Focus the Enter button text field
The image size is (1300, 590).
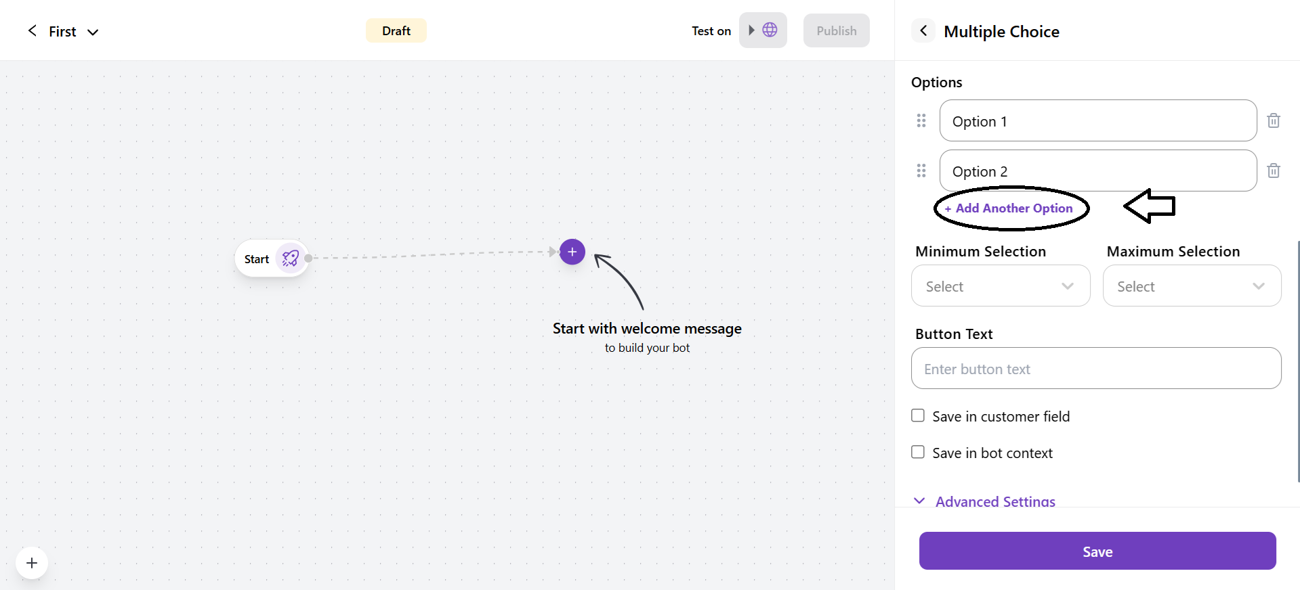[1095, 369]
